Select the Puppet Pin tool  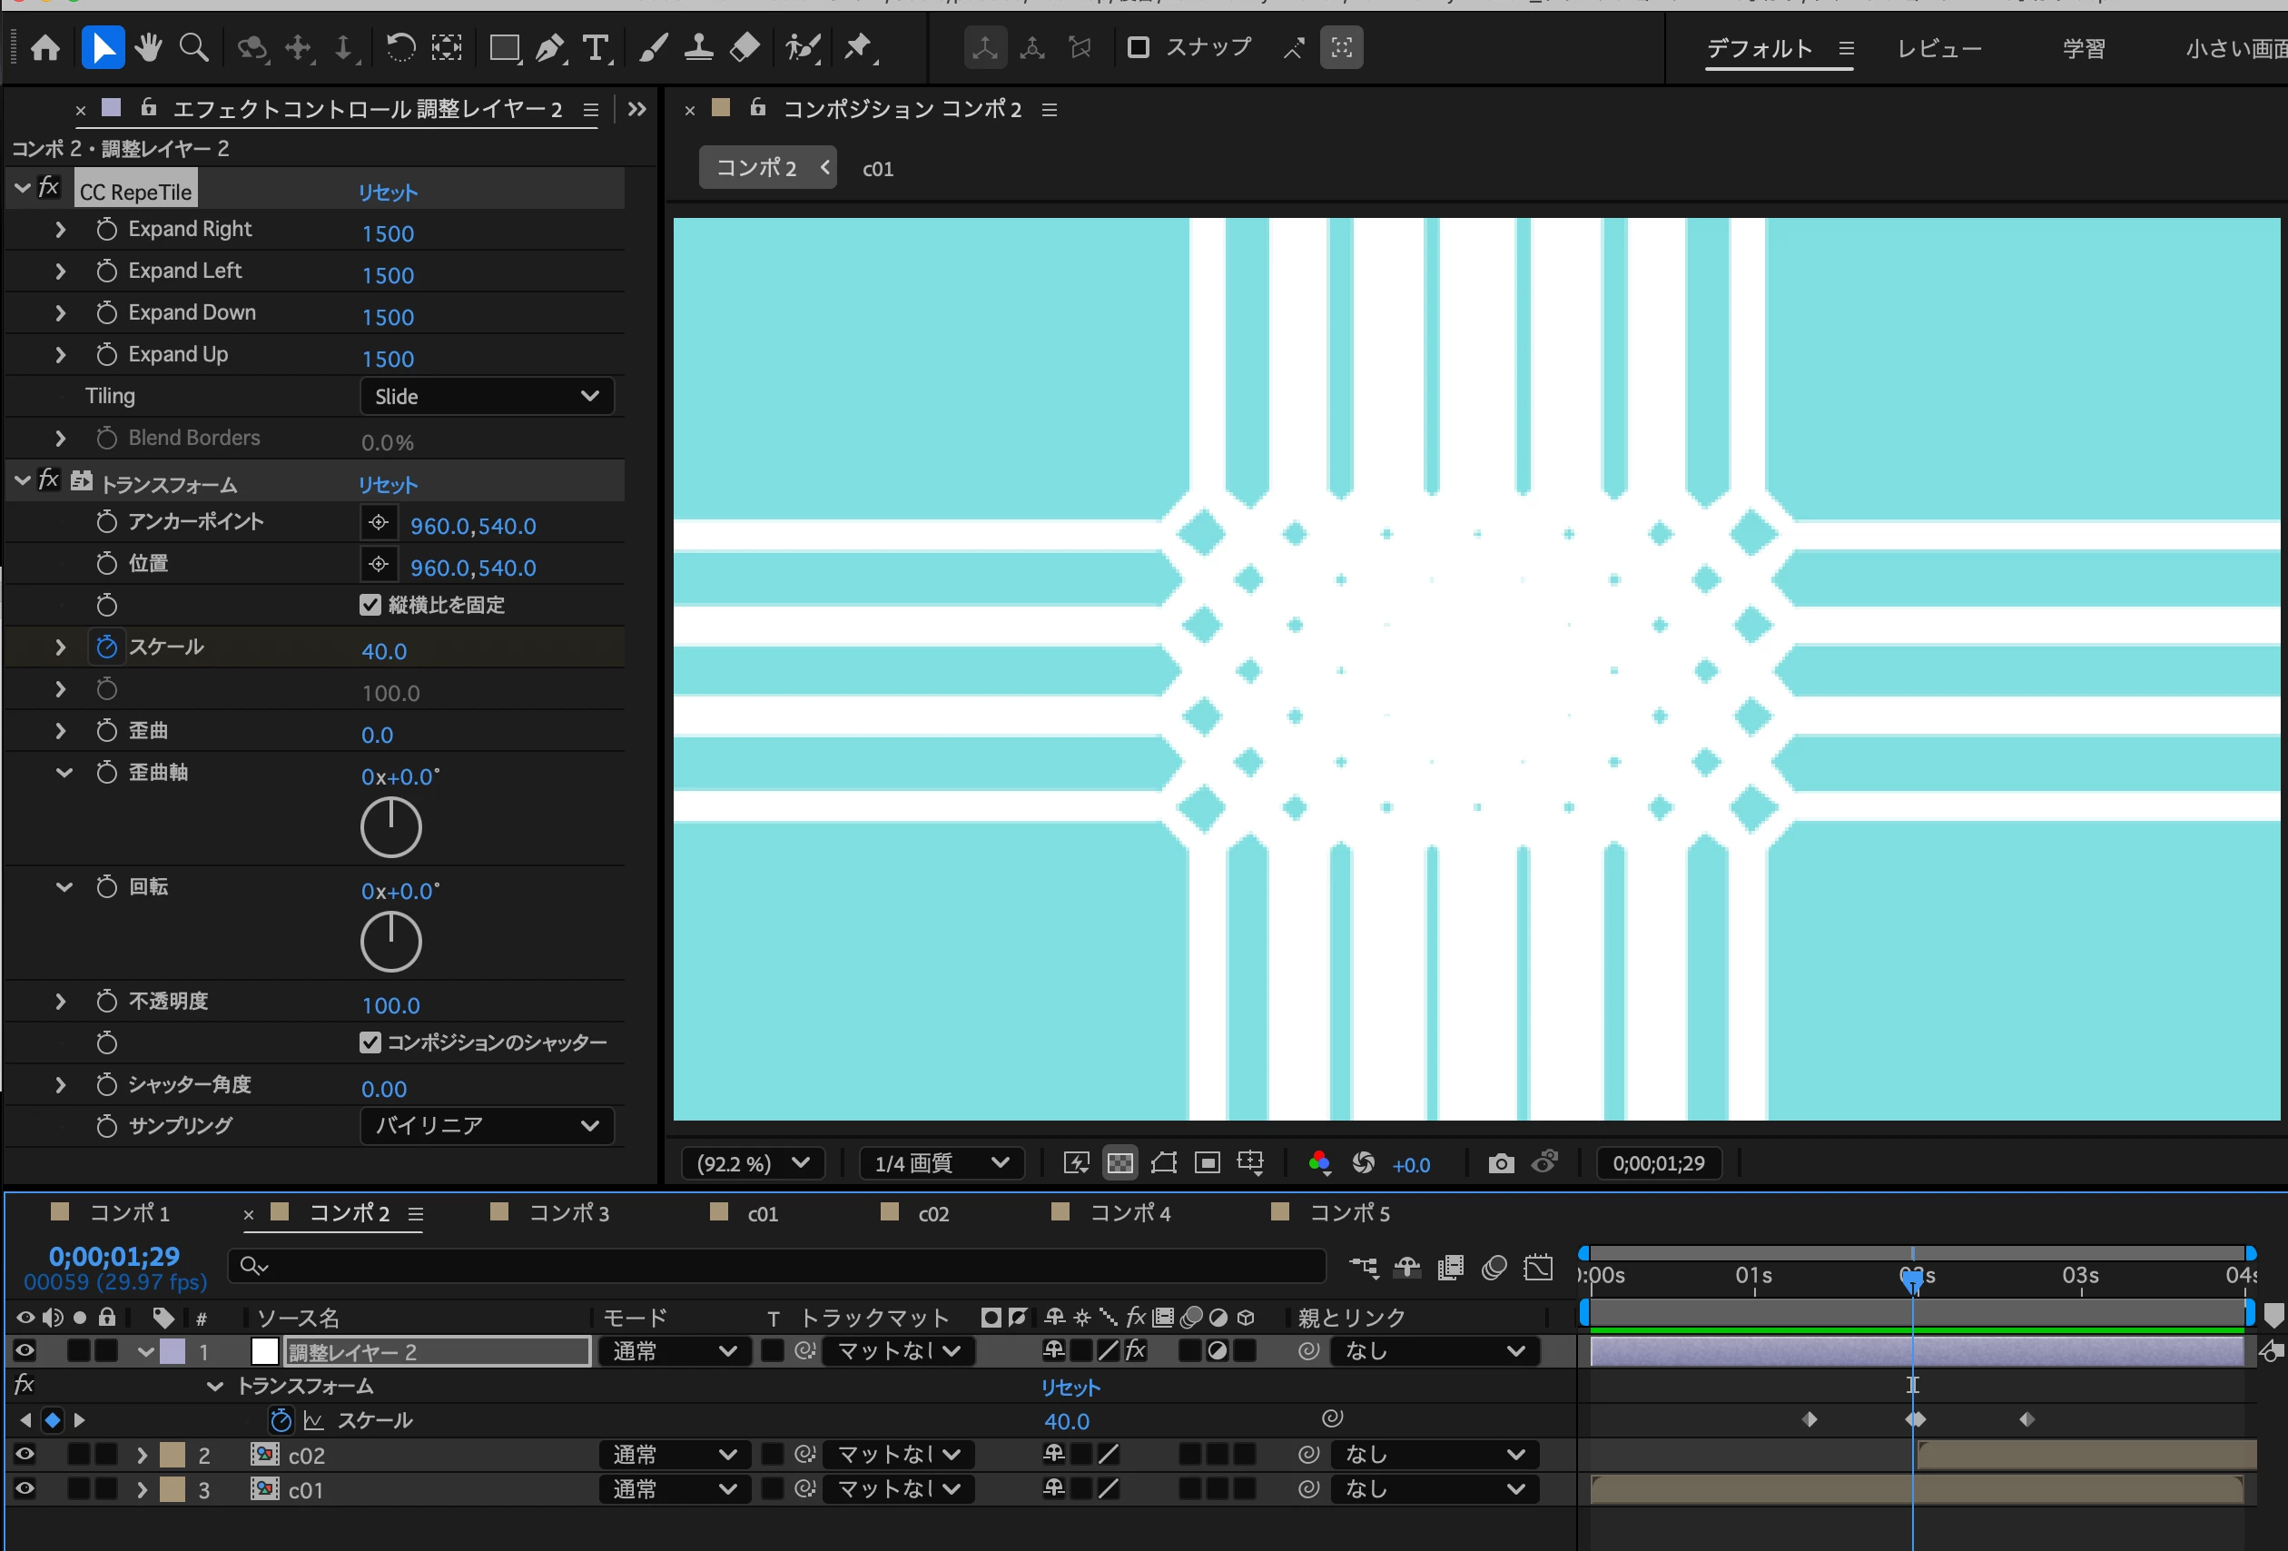point(859,47)
